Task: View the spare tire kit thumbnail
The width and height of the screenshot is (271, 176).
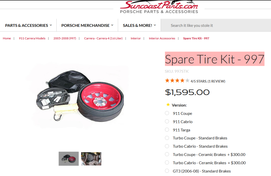Action: point(69,159)
